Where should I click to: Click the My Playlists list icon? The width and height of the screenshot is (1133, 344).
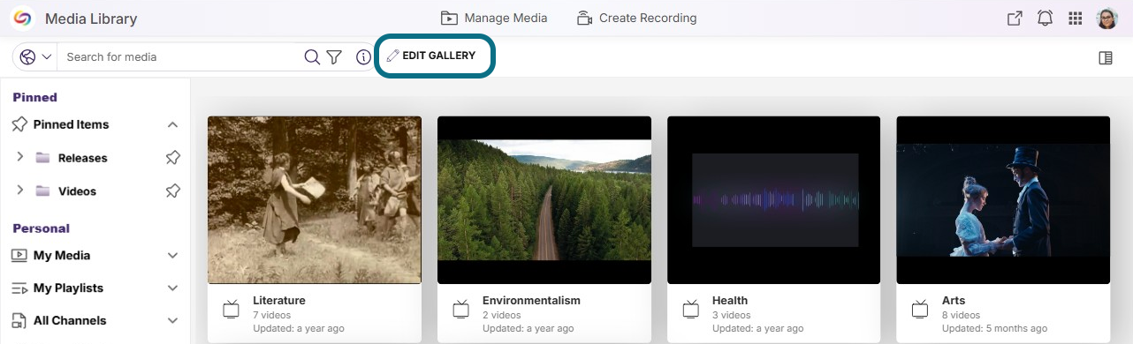point(19,288)
